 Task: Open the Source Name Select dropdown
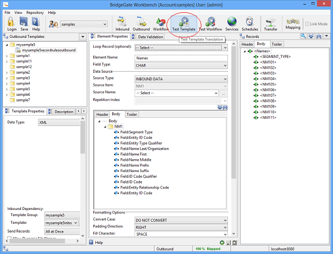(x=216, y=93)
